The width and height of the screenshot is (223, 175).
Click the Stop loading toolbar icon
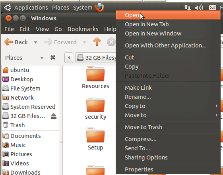point(111,42)
